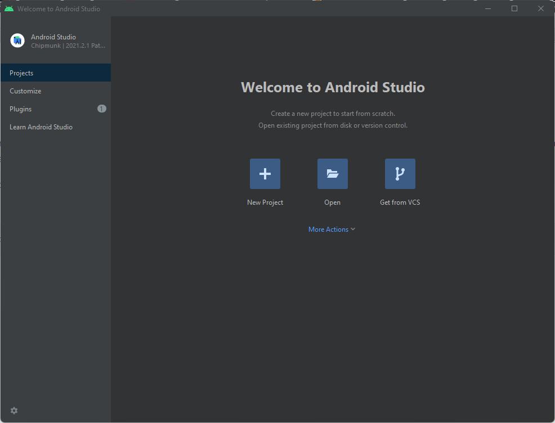Minimize the Android Studio welcome window

tap(488, 8)
